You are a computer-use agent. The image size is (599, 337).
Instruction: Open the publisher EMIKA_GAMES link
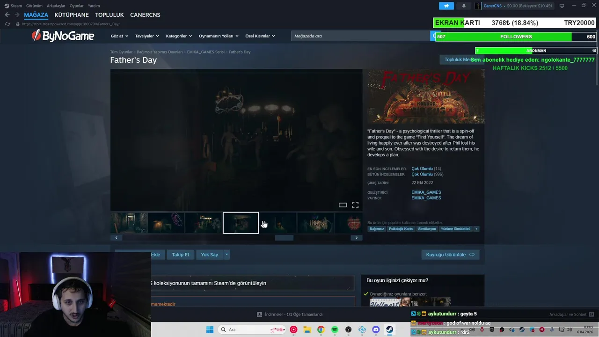click(x=426, y=198)
